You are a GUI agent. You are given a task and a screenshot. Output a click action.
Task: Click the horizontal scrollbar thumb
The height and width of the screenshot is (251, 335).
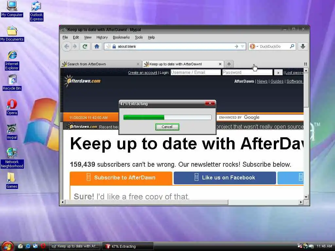click(146, 202)
